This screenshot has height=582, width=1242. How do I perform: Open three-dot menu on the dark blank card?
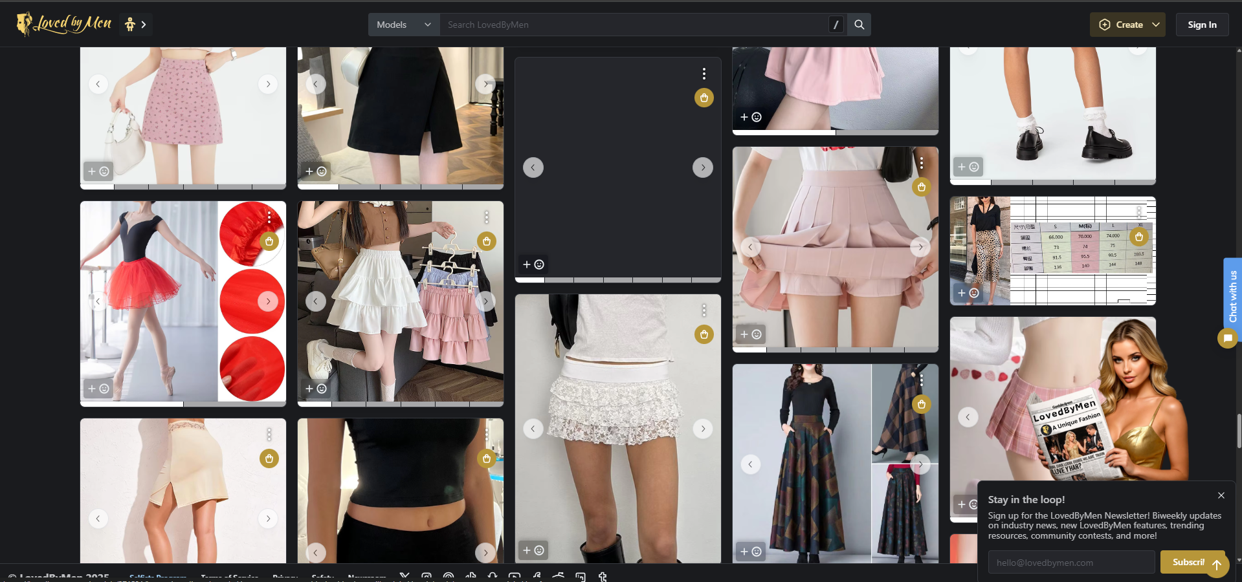click(704, 74)
